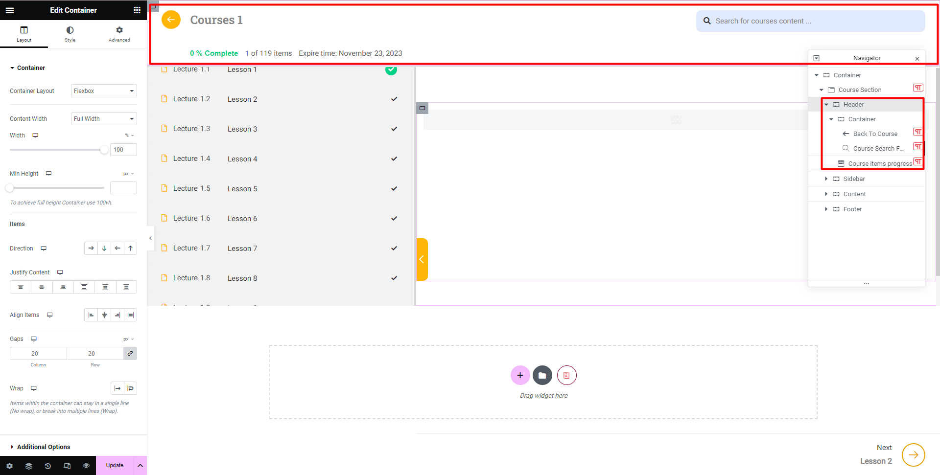The height and width of the screenshot is (475, 940).
Task: Open the save options arrow beside Update
Action: coord(141,466)
